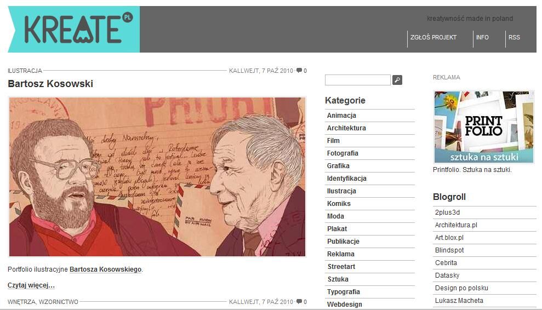
Task: Open the RSS feed link
Action: 514,37
